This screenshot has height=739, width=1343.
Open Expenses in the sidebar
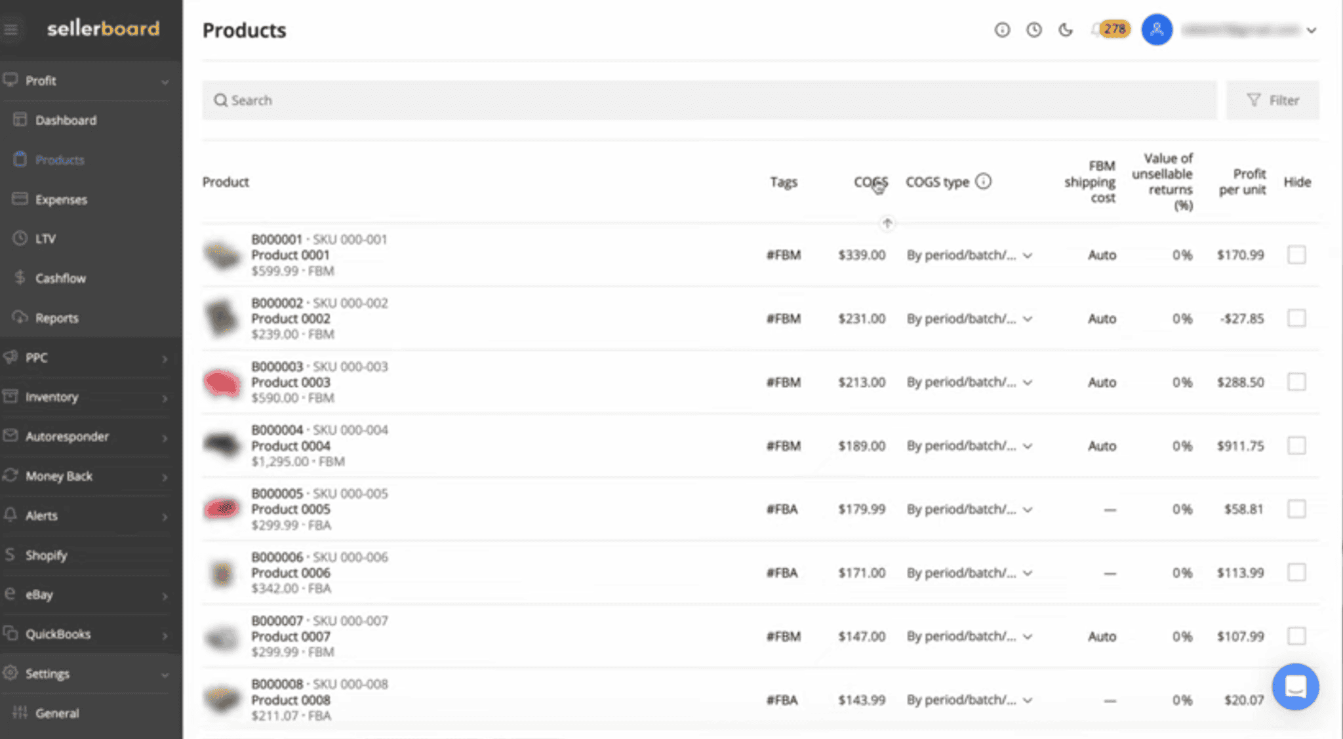tap(61, 199)
